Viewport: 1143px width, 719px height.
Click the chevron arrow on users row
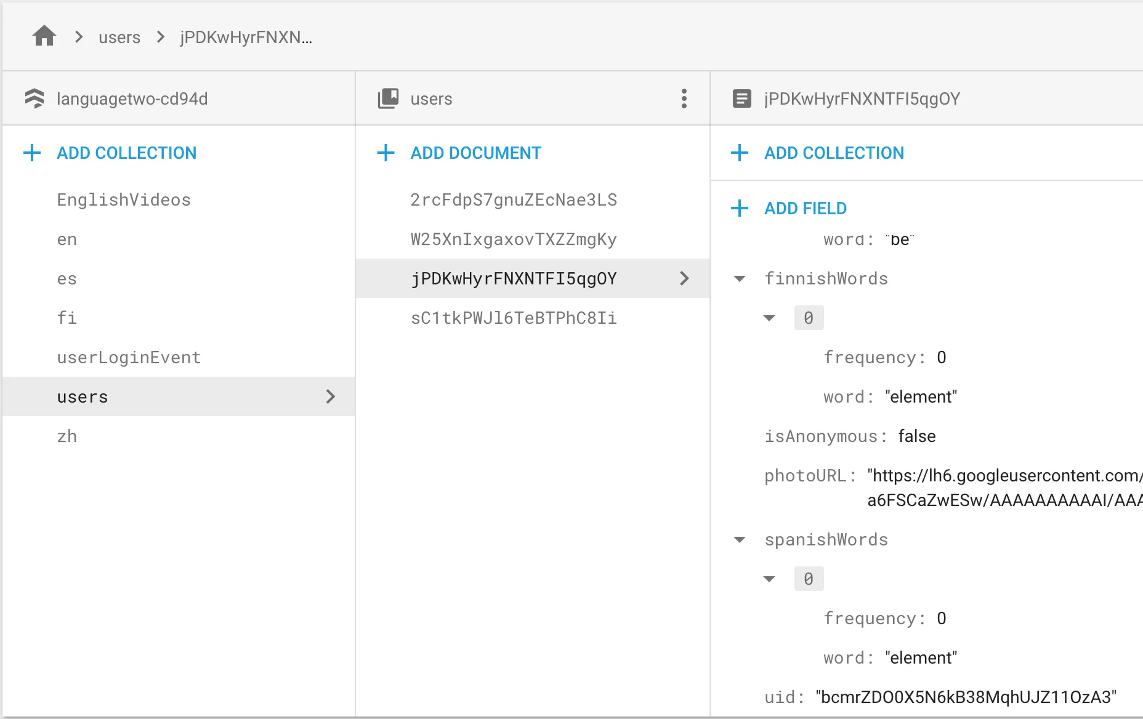point(331,396)
